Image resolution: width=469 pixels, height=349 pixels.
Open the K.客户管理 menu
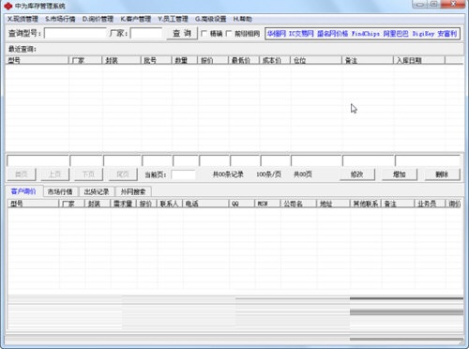pos(136,19)
